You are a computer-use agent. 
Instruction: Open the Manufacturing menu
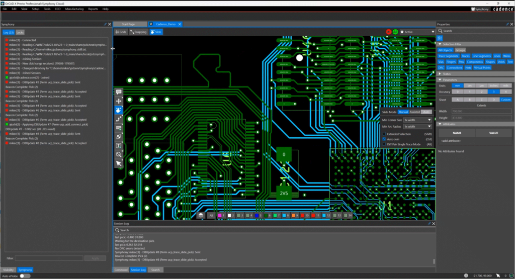74,9
